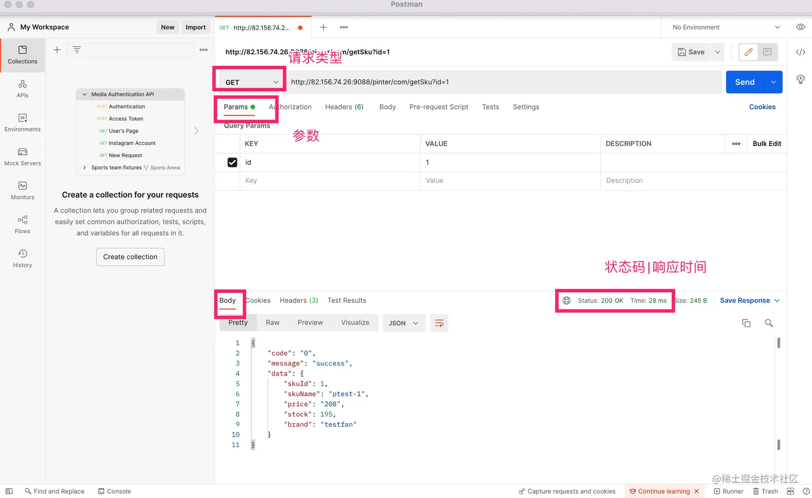Click the Save request button
The height and width of the screenshot is (498, 812).
[691, 52]
